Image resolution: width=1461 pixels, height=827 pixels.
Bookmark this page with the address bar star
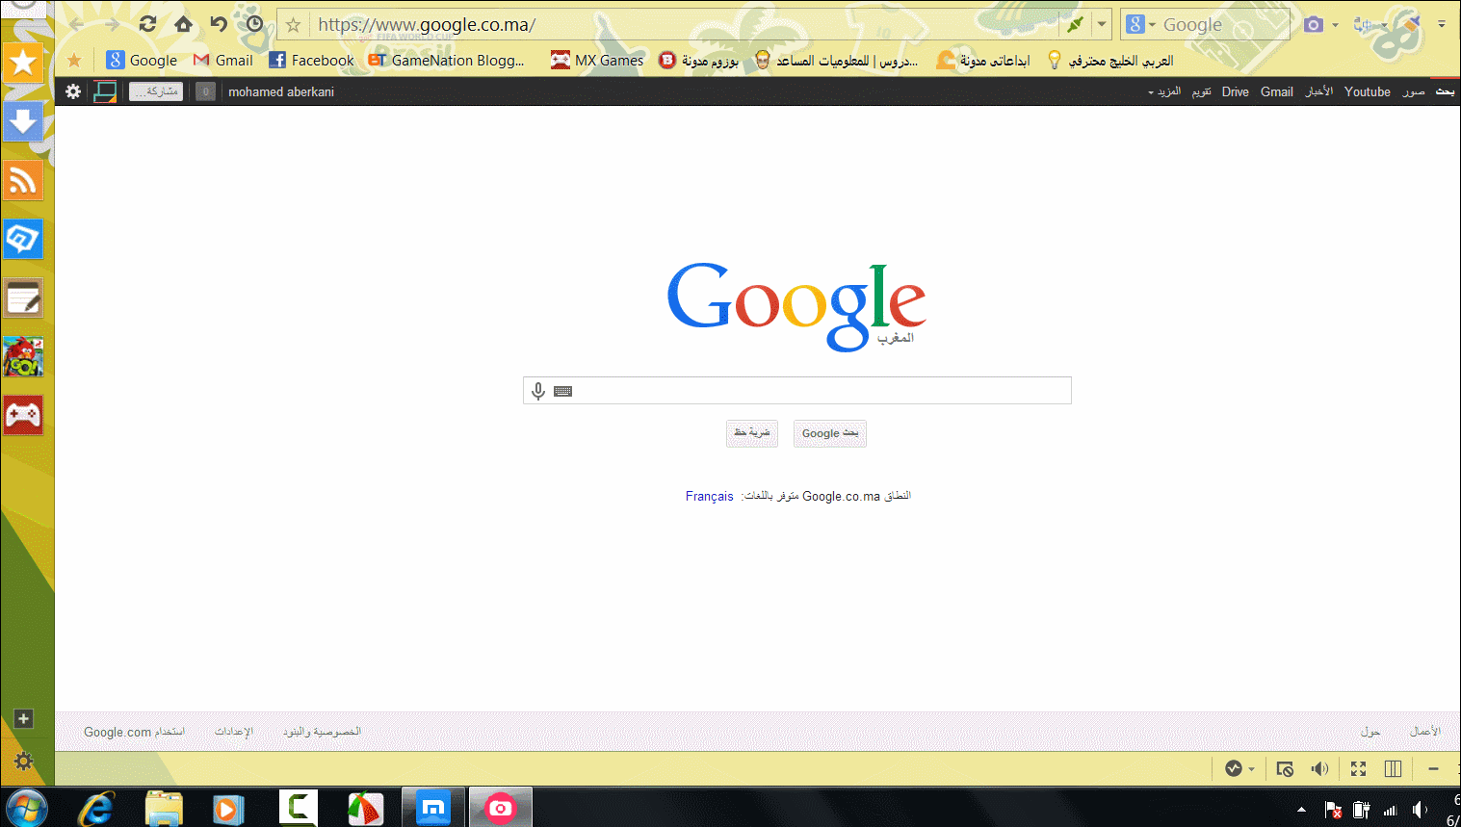[294, 25]
